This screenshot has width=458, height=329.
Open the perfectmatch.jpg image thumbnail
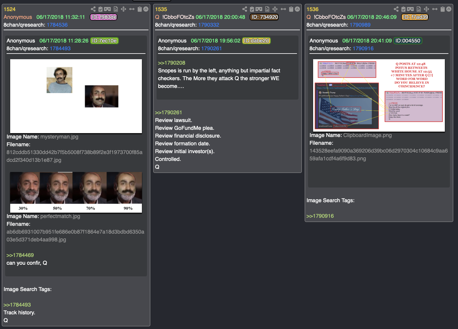tap(76, 192)
